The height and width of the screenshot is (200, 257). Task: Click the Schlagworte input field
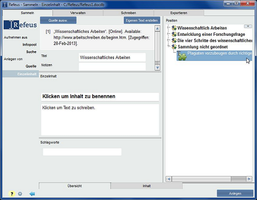pyautogui.click(x=82, y=152)
